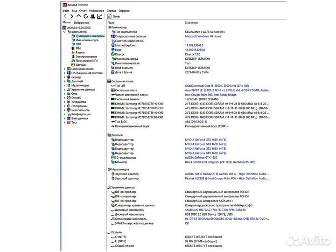This screenshot has width=336, height=252.
Task: Expand the Сервер tree node
Action: 64,77
